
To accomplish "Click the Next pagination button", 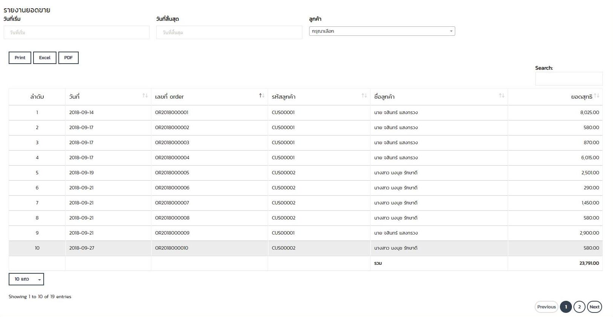I will point(595,307).
